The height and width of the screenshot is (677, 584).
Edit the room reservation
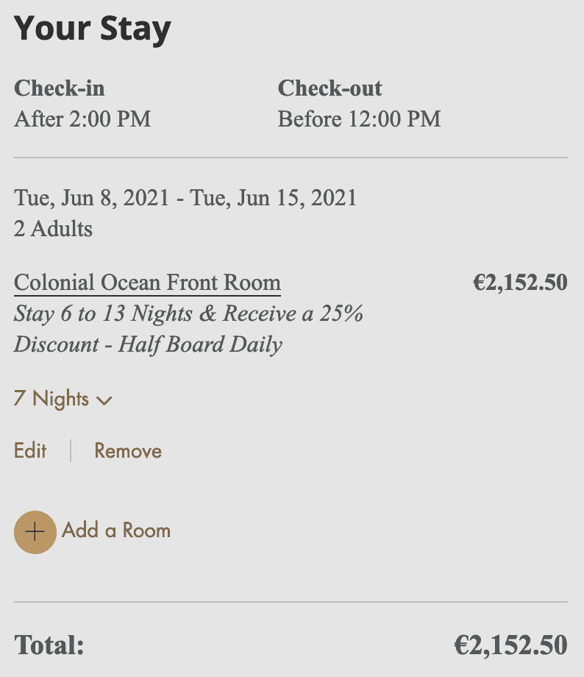click(30, 450)
